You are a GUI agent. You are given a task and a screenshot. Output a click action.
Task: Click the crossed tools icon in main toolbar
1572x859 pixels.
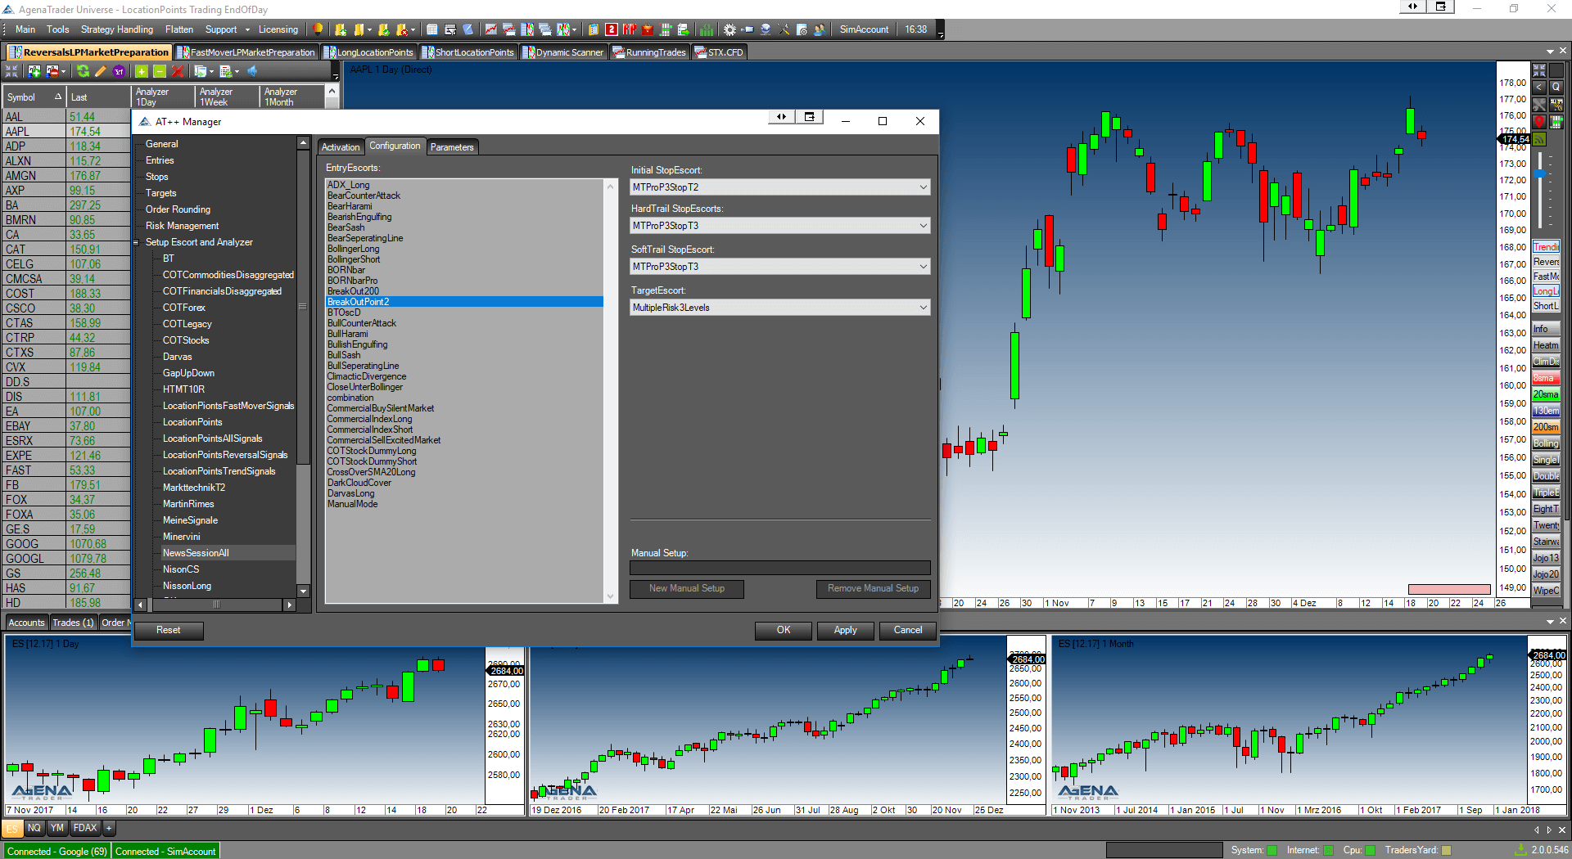784,29
